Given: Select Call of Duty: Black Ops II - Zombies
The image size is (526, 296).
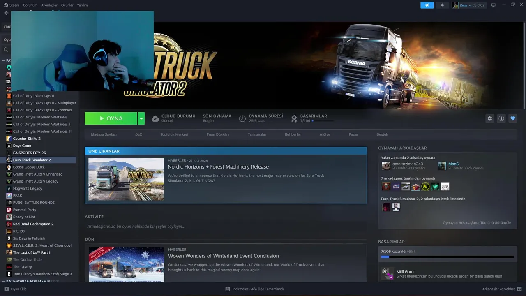Looking at the screenshot, I should coord(42,110).
